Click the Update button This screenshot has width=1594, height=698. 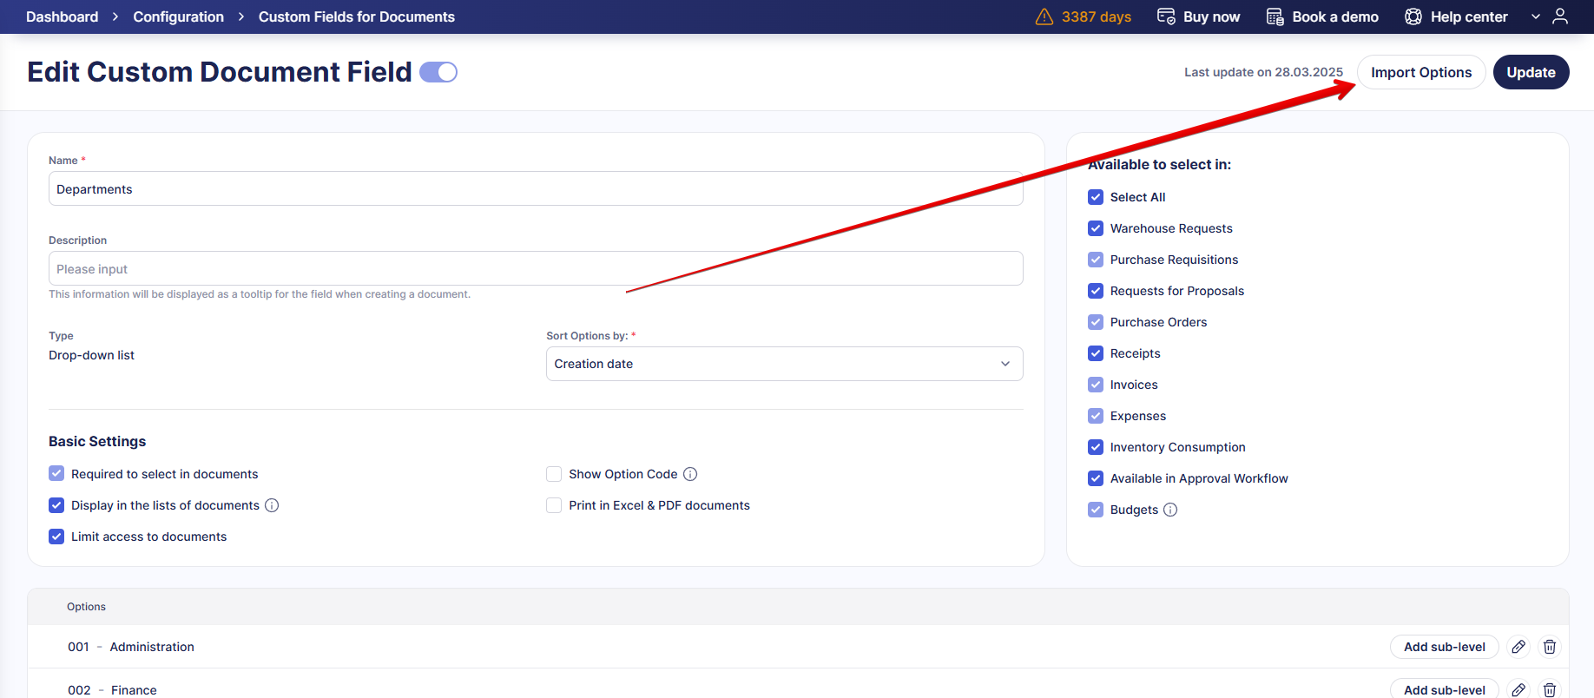[1531, 72]
